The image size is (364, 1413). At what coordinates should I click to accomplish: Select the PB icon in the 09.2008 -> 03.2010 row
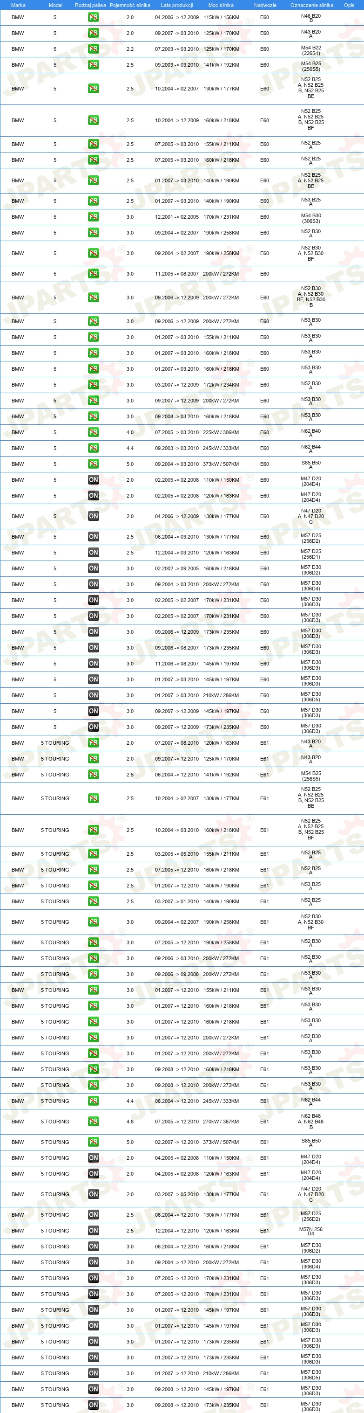(94, 416)
